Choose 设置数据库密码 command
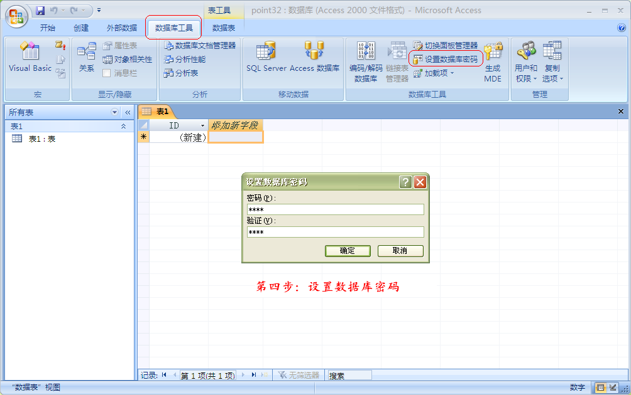The width and height of the screenshot is (631, 395). 446,60
